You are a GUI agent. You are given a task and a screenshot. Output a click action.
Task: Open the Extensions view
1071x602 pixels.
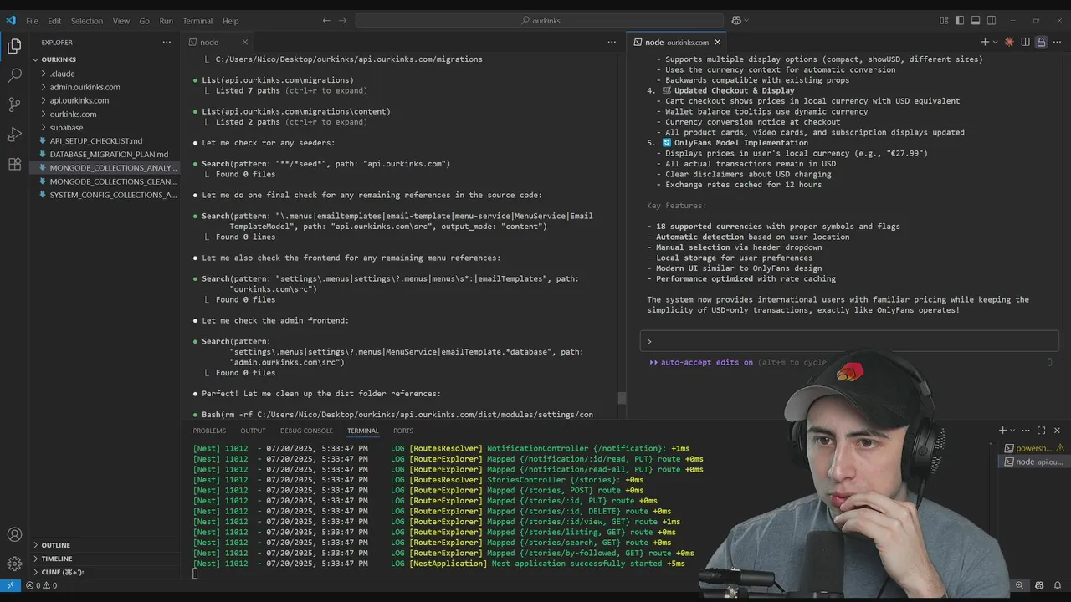14,163
